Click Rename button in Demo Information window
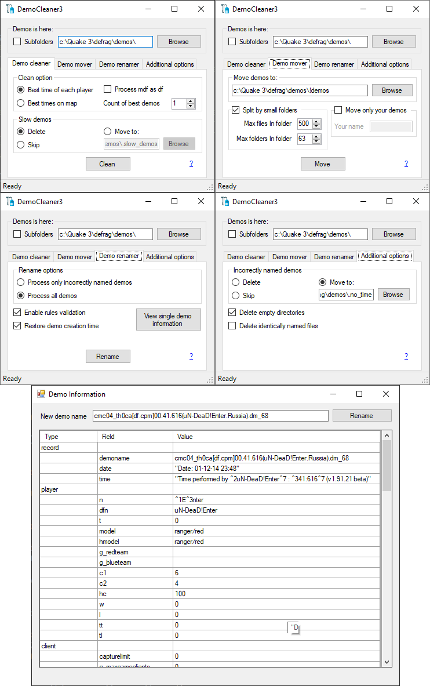This screenshot has height=686, width=430. coord(362,416)
